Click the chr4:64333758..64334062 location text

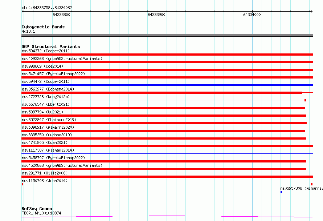pyautogui.click(x=47, y=8)
